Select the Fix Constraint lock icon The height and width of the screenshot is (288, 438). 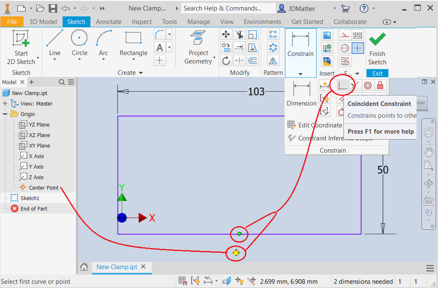pyautogui.click(x=380, y=85)
